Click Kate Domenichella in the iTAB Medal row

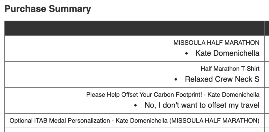(x=142, y=121)
